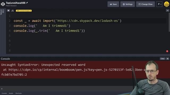This screenshot has width=170, height=95.
Task: Open the Shortcuts footer button
Action: click(x=19, y=93)
